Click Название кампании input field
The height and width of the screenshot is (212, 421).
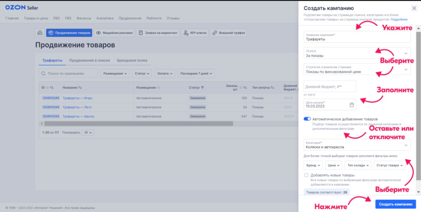tap(357, 37)
